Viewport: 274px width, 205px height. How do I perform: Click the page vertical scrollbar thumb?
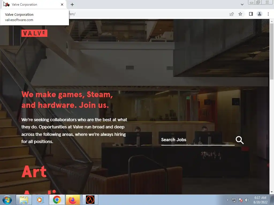(x=272, y=52)
